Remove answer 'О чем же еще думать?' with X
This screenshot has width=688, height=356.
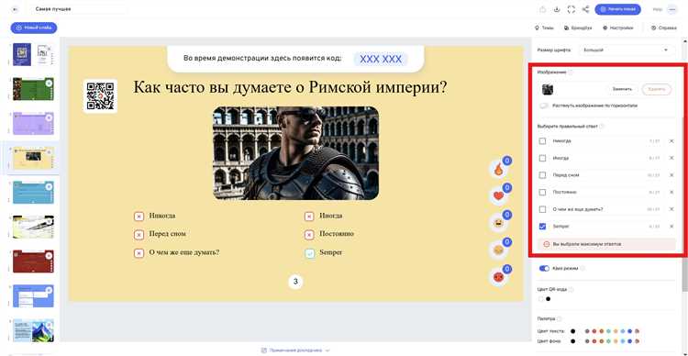tap(671, 209)
